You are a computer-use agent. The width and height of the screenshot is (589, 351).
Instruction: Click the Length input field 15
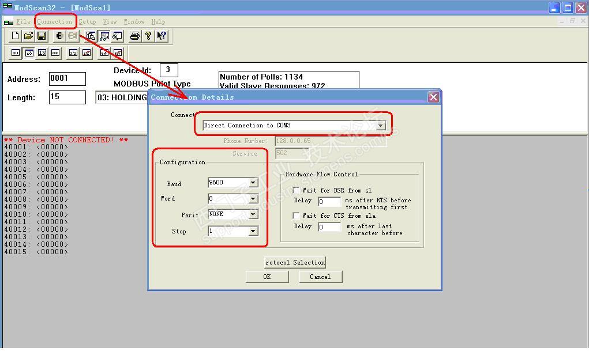pos(67,97)
